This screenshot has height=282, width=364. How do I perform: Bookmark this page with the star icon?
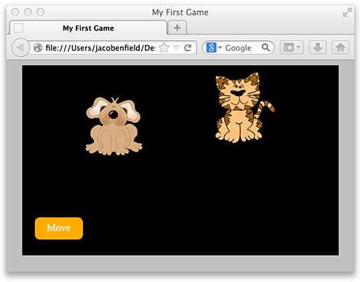164,47
